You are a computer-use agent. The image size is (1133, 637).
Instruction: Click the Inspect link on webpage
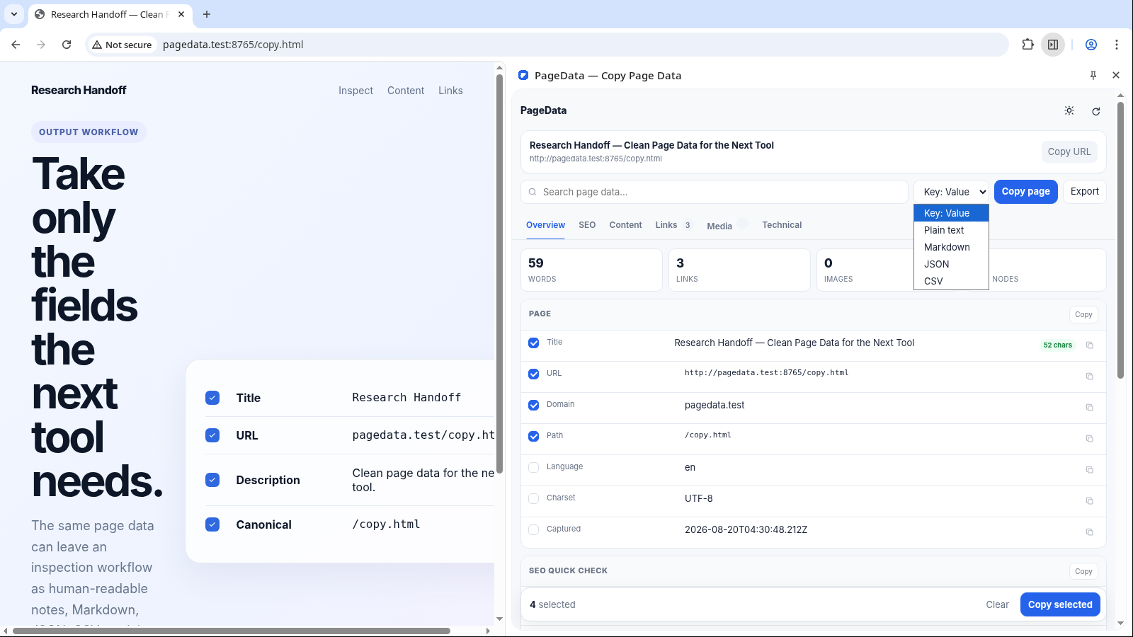[x=355, y=91]
